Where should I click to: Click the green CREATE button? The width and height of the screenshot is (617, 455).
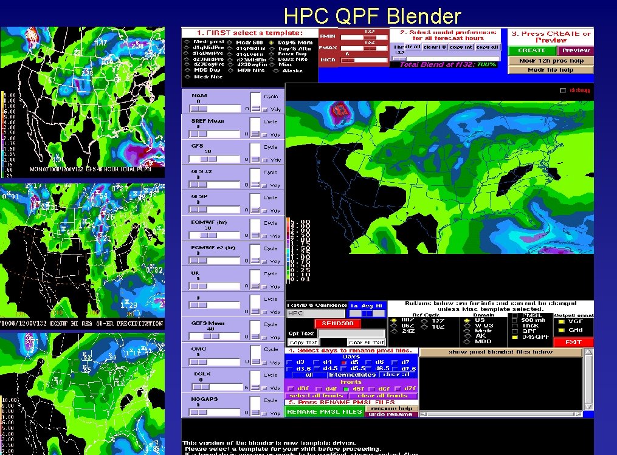pyautogui.click(x=532, y=50)
